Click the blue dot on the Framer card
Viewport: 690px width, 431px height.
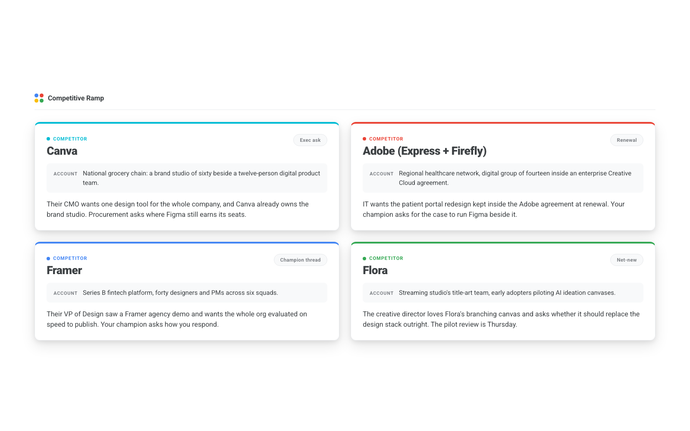[48, 259]
